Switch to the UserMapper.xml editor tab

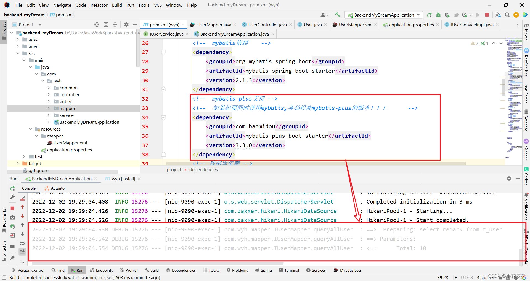click(355, 25)
